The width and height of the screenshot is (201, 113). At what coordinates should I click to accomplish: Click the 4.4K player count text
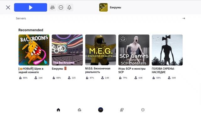pyautogui.click(x=140, y=78)
